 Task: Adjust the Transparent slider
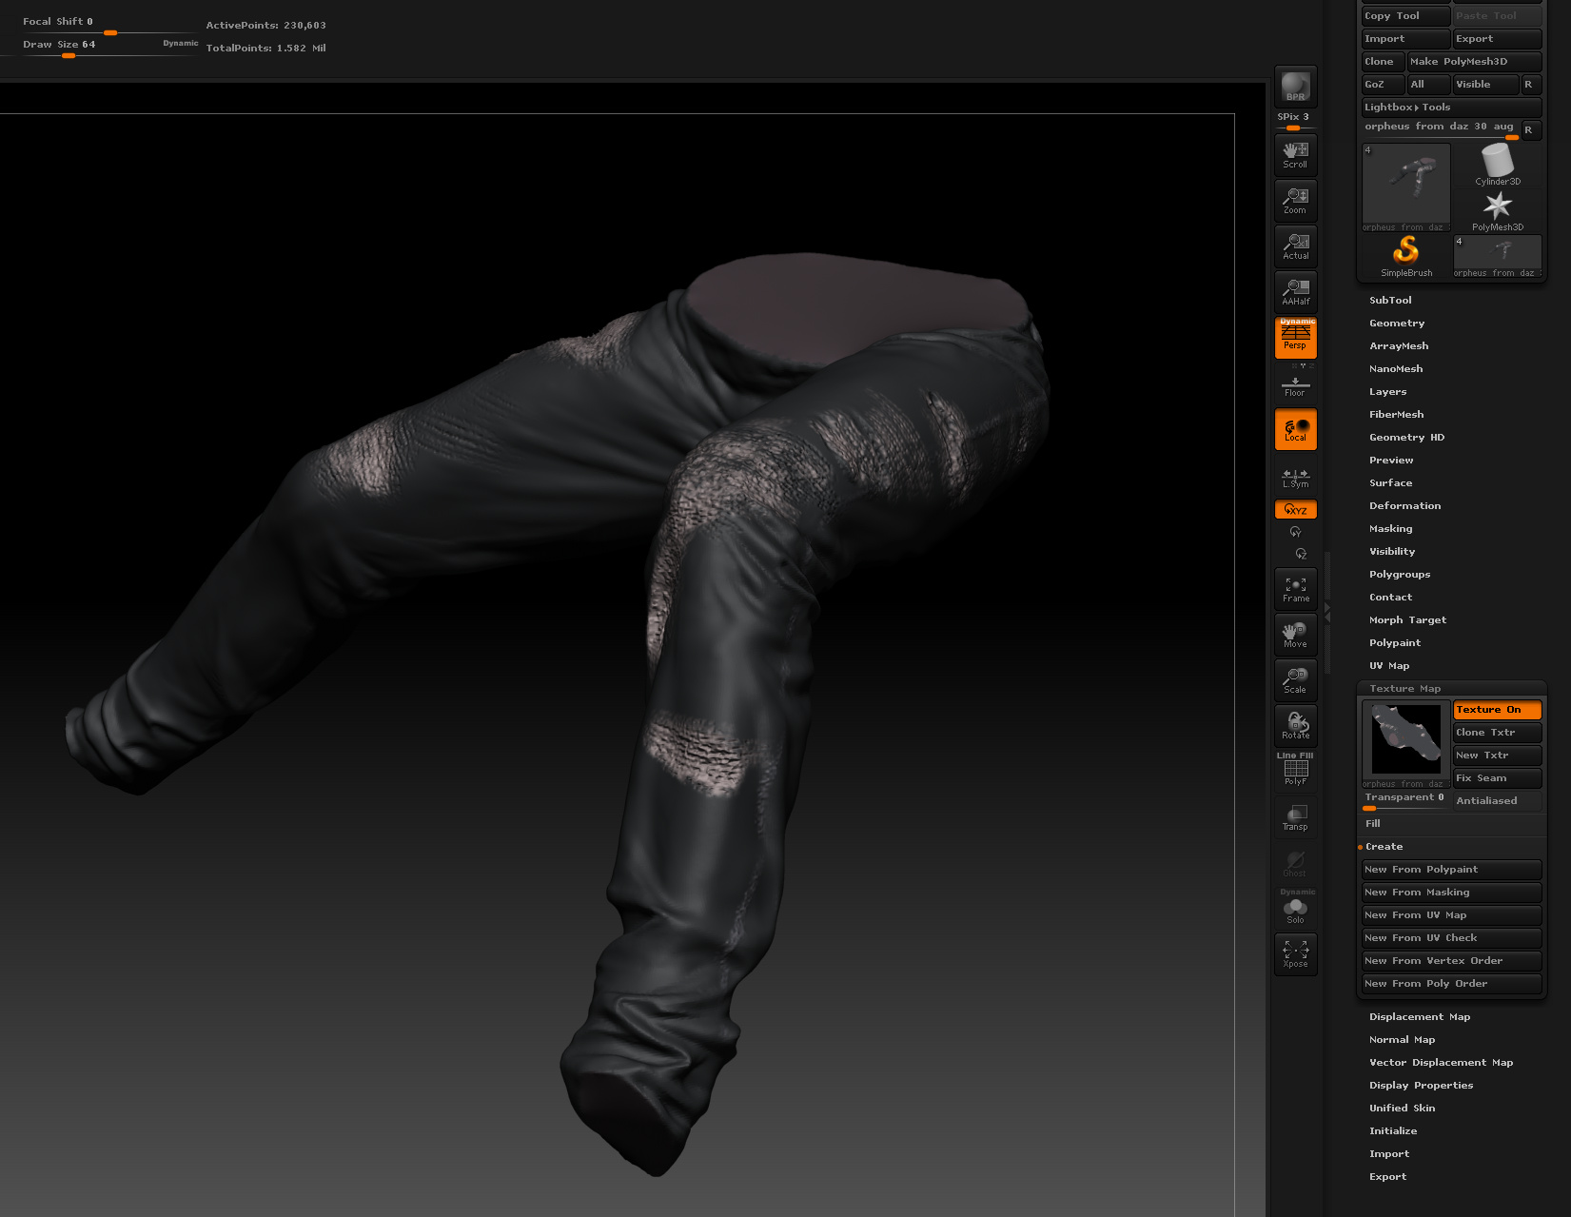click(1406, 801)
